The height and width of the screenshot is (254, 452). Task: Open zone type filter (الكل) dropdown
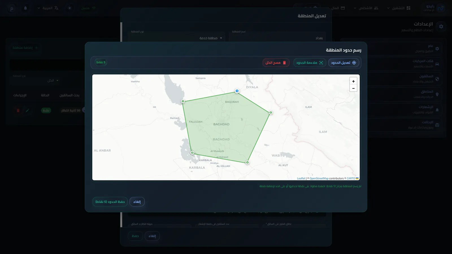(35, 80)
